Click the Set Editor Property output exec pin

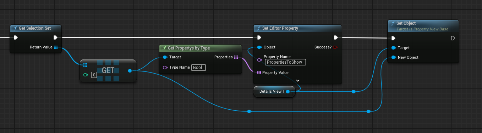[x=336, y=37]
